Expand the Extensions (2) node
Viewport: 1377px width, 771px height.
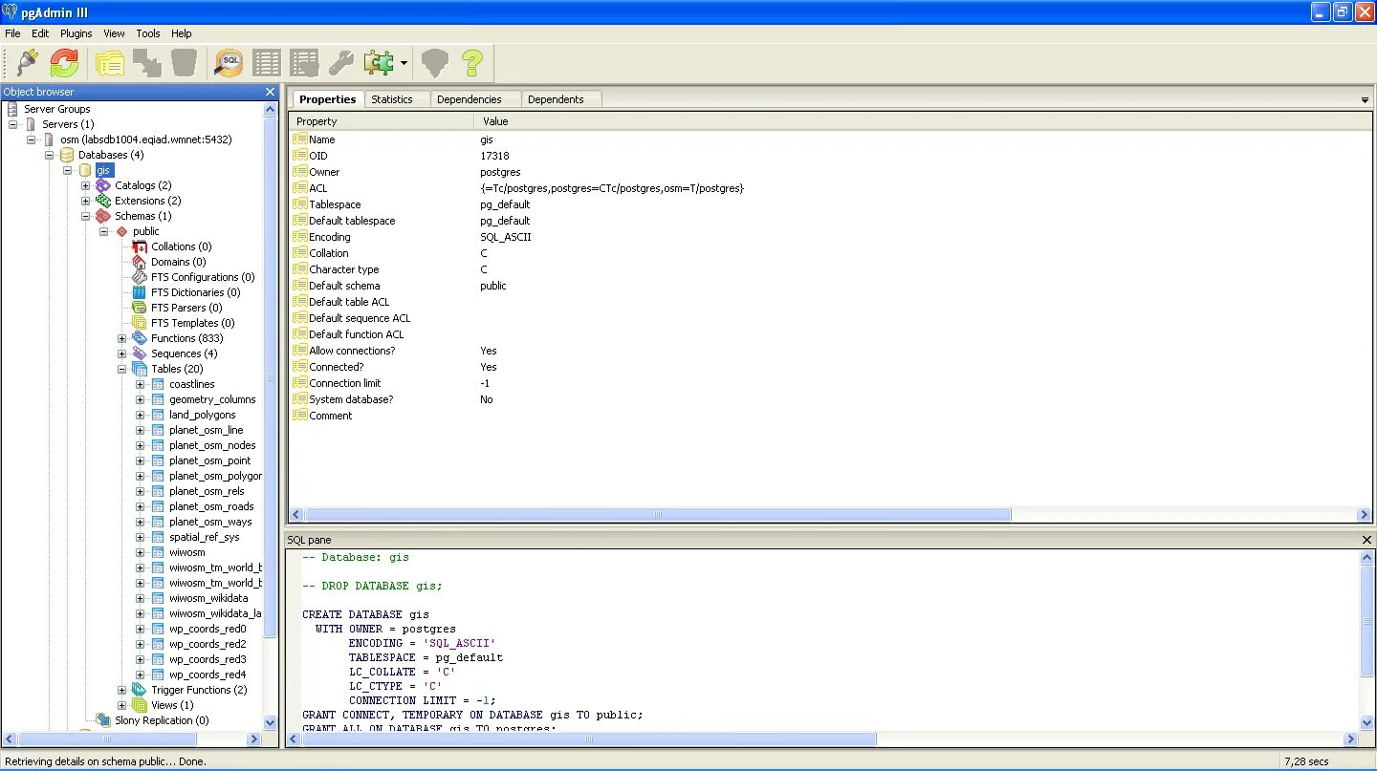pos(86,201)
